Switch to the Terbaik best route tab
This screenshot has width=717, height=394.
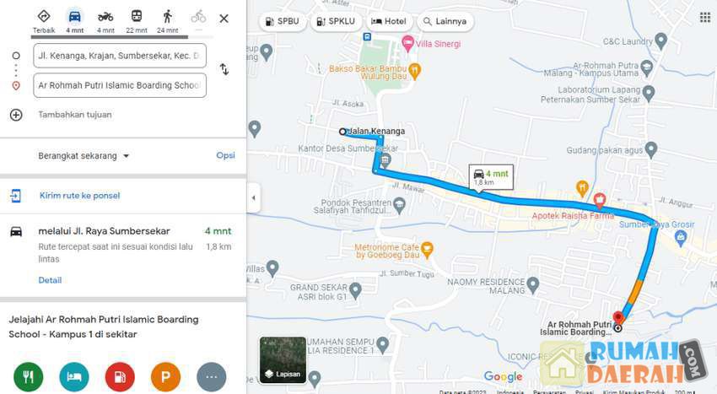point(44,21)
